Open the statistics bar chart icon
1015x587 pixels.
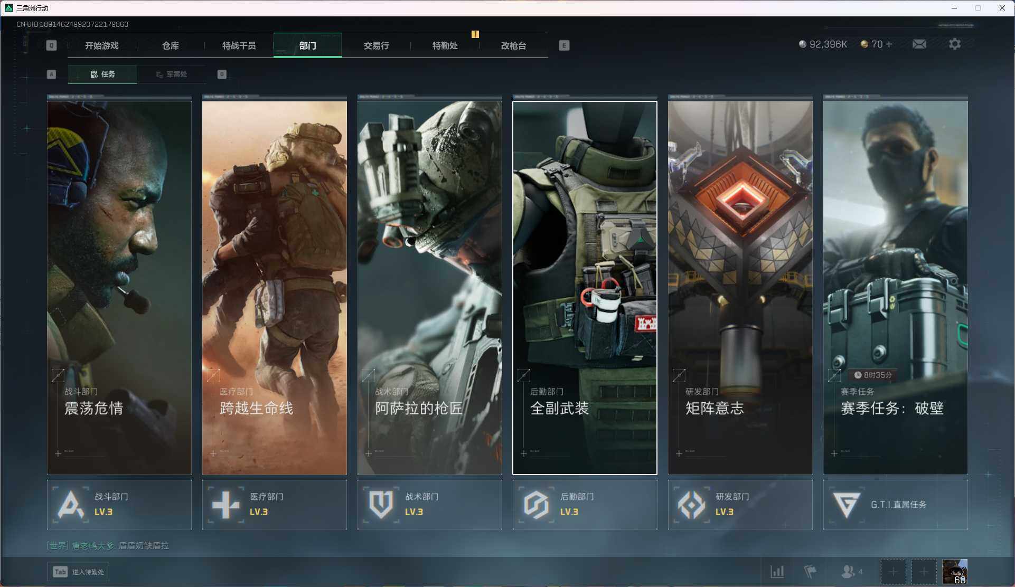coord(777,572)
